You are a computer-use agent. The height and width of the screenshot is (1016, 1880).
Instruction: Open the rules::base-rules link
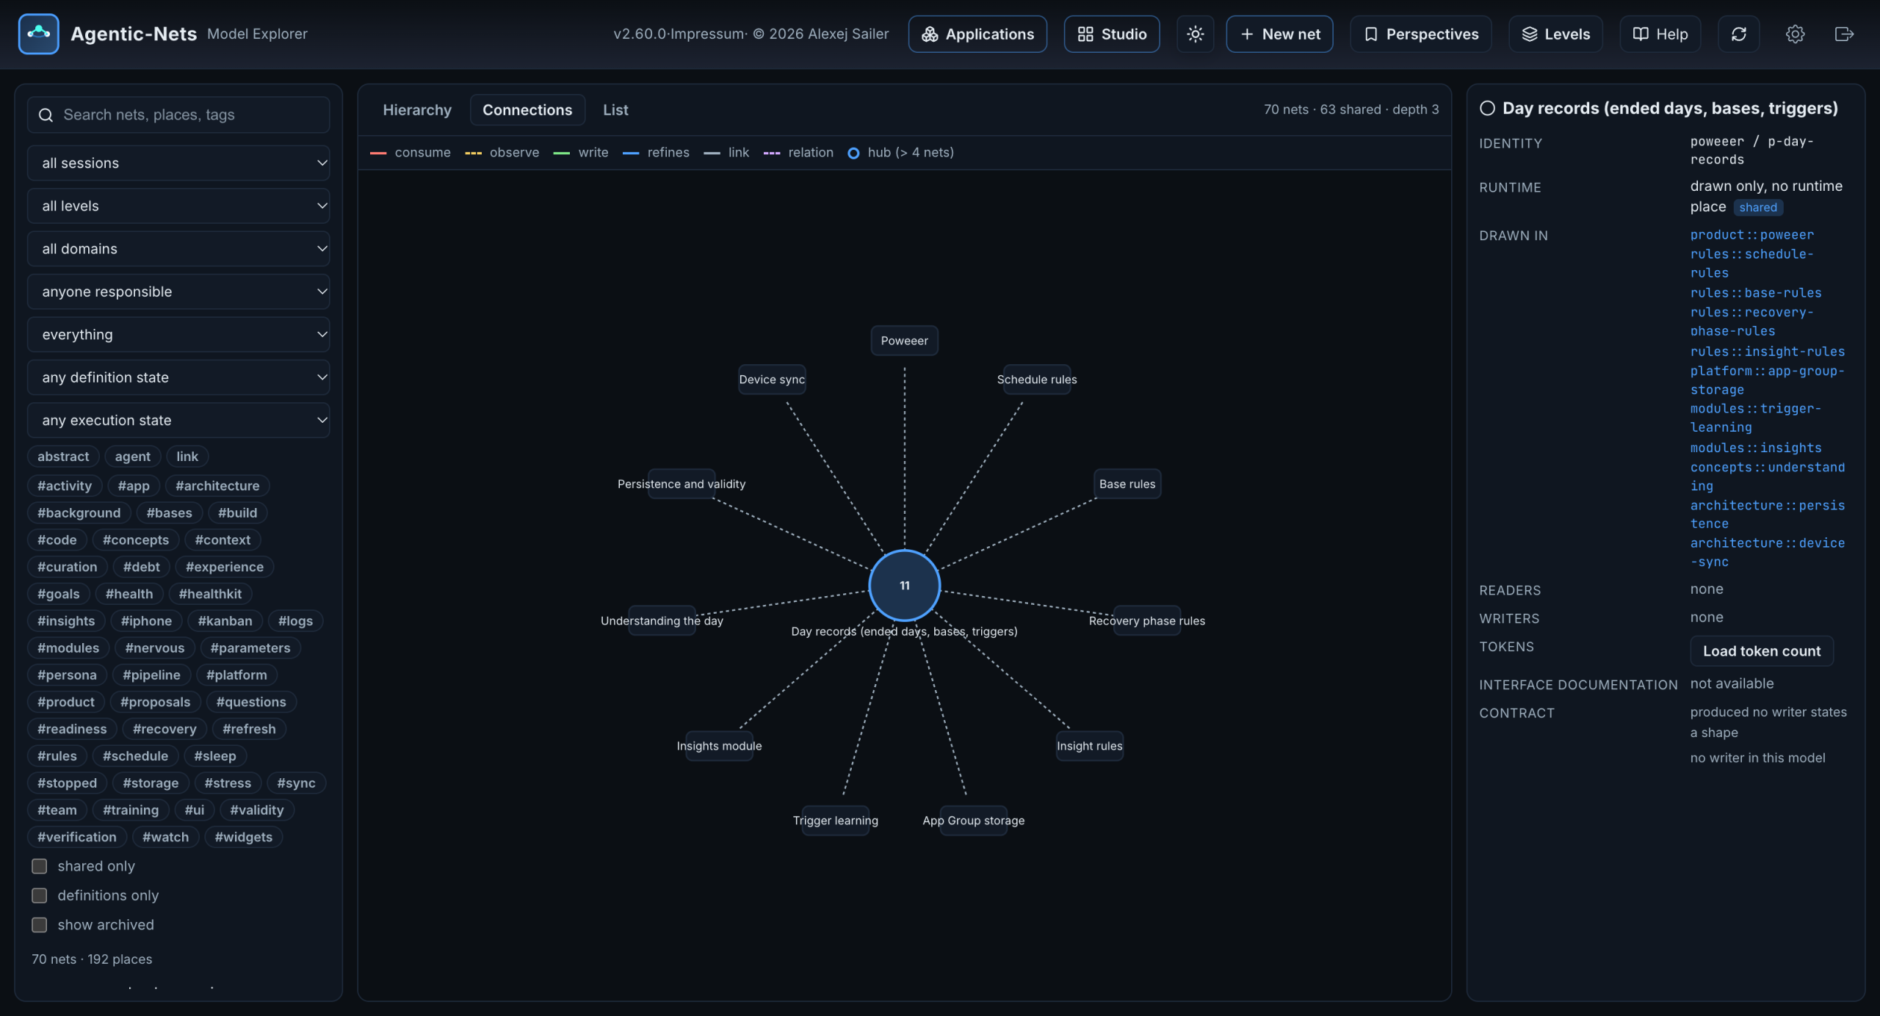point(1756,292)
